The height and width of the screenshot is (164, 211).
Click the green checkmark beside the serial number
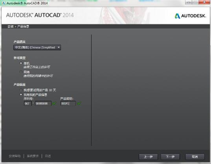[54, 103]
